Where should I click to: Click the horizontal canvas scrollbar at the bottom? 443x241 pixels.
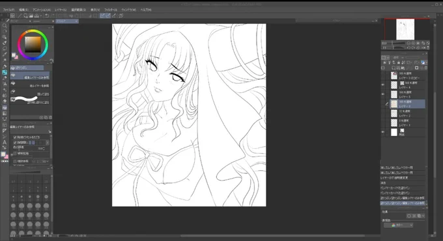[x=272, y=236]
